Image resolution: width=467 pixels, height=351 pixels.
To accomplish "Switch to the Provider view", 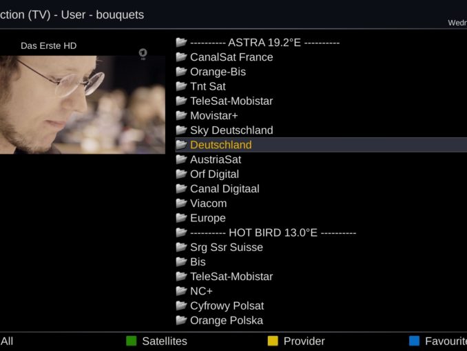I will 304,341.
